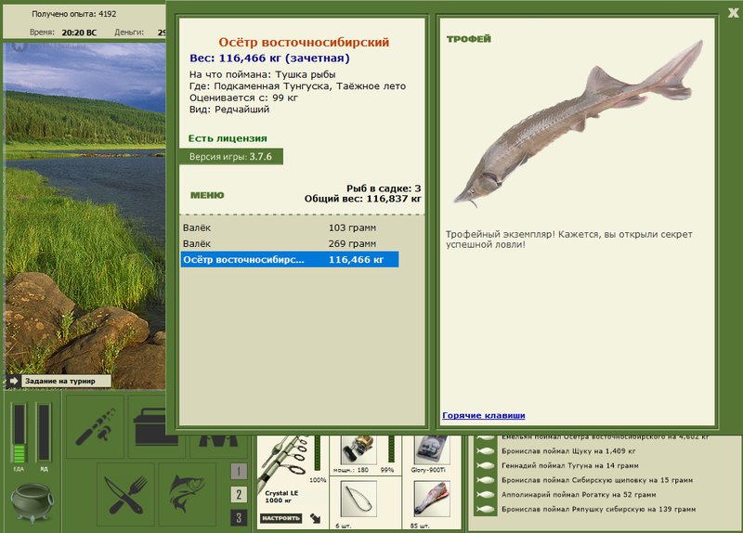Click the Где: Подкаменная Тунгуска line
Screen dimensions: 743x533
[297, 86]
